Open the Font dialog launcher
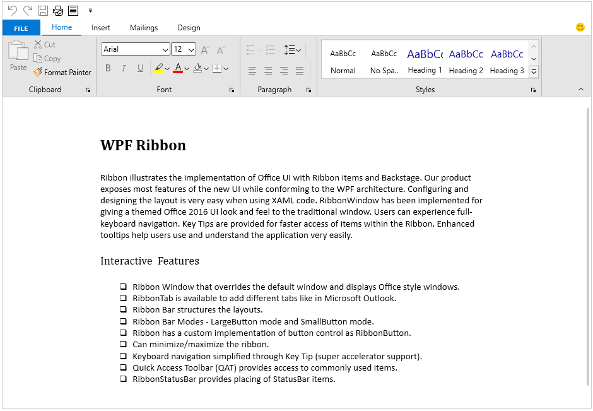 tap(232, 90)
